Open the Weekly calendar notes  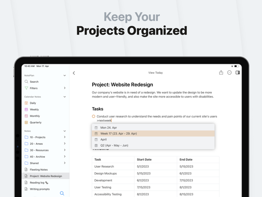tap(46, 109)
